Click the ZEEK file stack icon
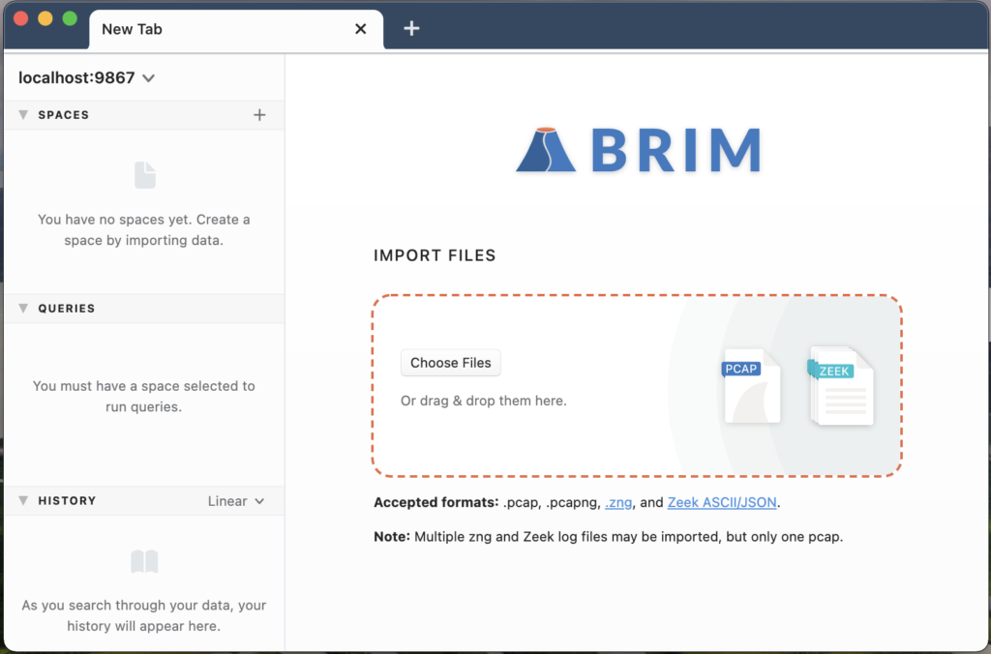The width and height of the screenshot is (991, 654). click(840, 386)
